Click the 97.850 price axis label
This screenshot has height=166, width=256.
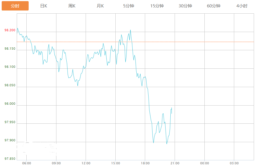point(10,159)
